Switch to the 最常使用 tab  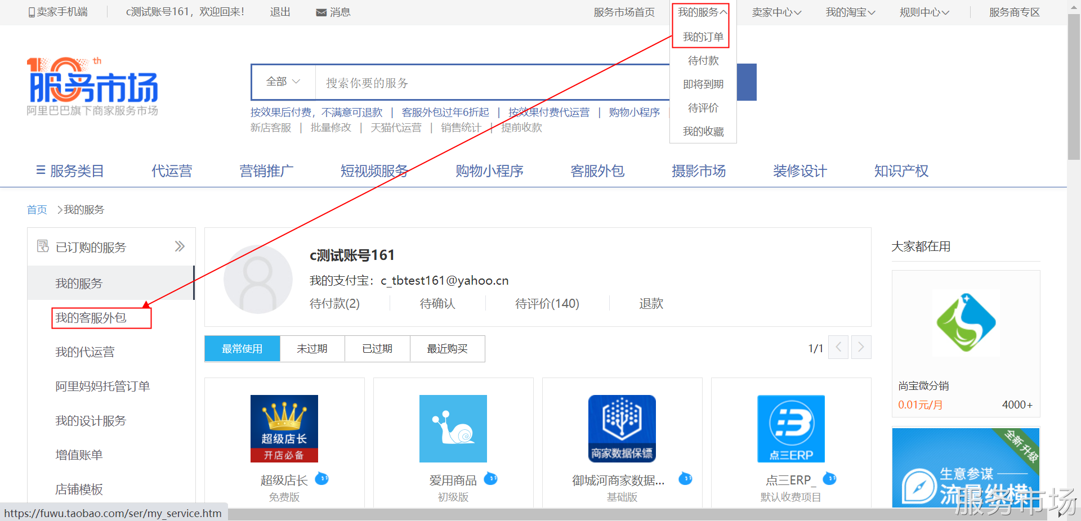tap(242, 349)
